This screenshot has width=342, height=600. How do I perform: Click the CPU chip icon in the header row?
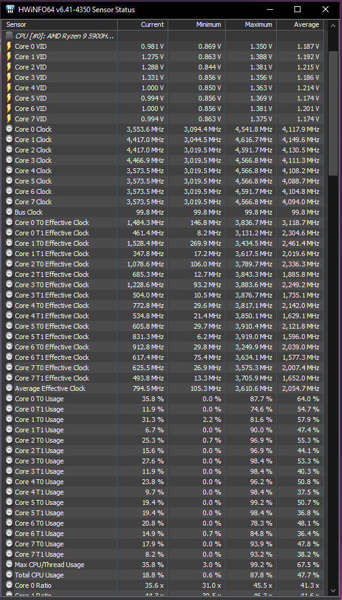pyautogui.click(x=9, y=35)
